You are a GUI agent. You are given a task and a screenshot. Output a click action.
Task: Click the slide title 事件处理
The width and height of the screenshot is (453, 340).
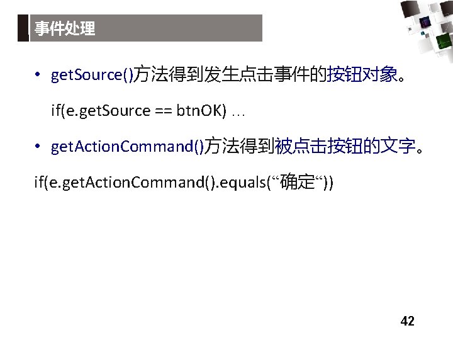point(65,28)
